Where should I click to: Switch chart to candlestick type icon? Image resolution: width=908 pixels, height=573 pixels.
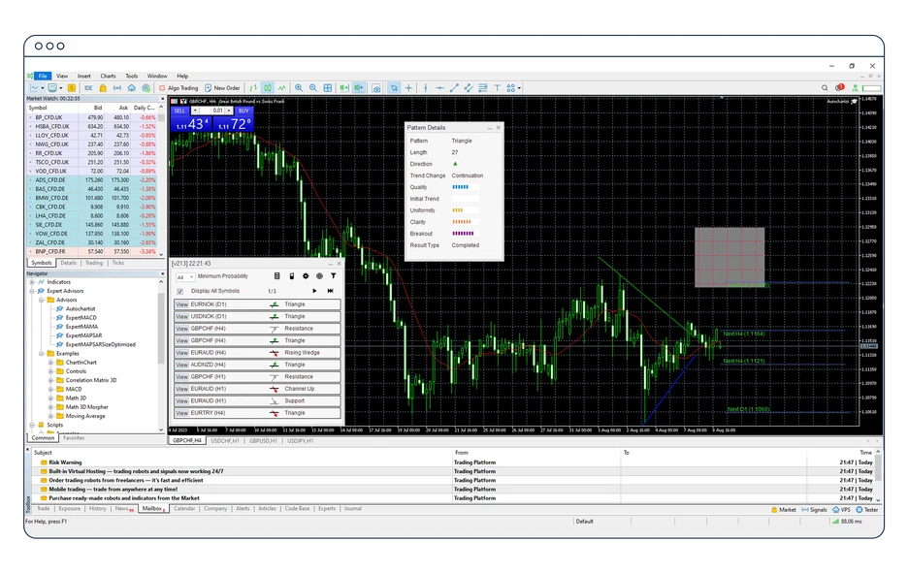coord(268,88)
